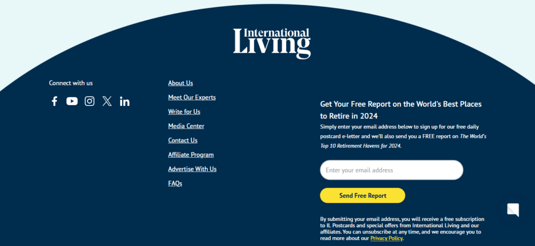Open the Affiliate Program link
Image resolution: width=535 pixels, height=246 pixels.
(191, 155)
